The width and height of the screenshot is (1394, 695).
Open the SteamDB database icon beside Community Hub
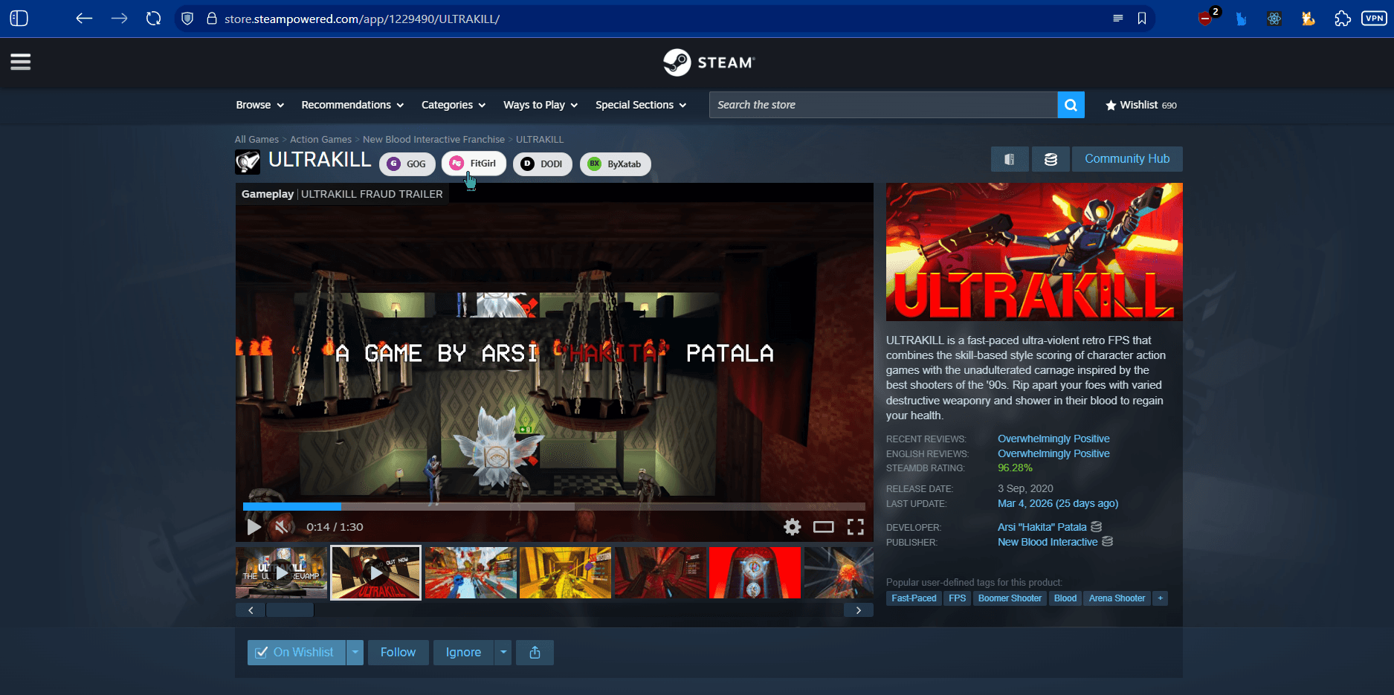(1051, 158)
